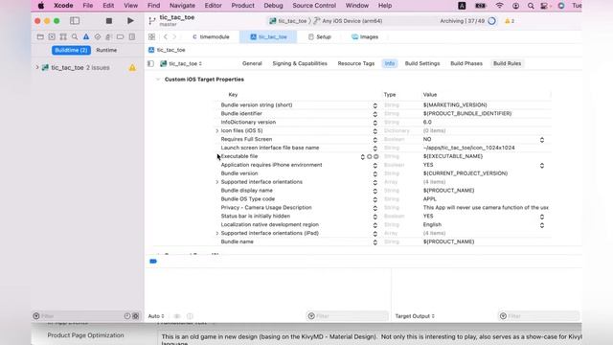Open the Test navigator diamond icon
Viewport: 613px width, 345px height.
[x=98, y=36]
